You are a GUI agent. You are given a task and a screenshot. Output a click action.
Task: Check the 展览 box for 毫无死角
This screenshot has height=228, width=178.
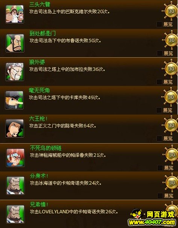[159, 110]
